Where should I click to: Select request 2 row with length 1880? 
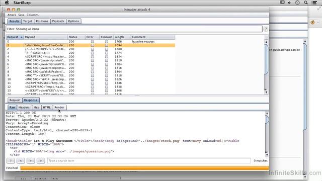pyautogui.click(x=91, y=49)
